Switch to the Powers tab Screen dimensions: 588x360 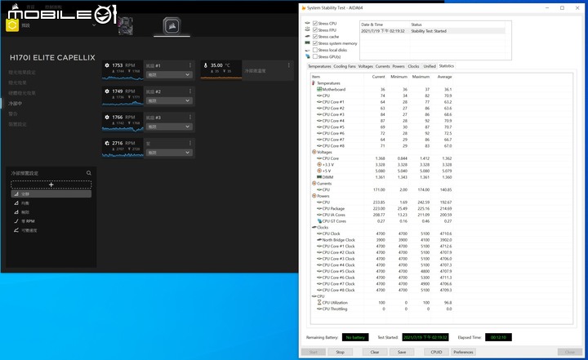[x=399, y=66]
